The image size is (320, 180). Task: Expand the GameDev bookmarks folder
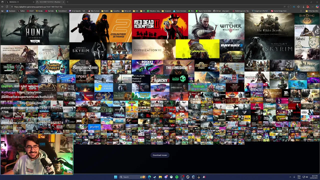pos(115,11)
